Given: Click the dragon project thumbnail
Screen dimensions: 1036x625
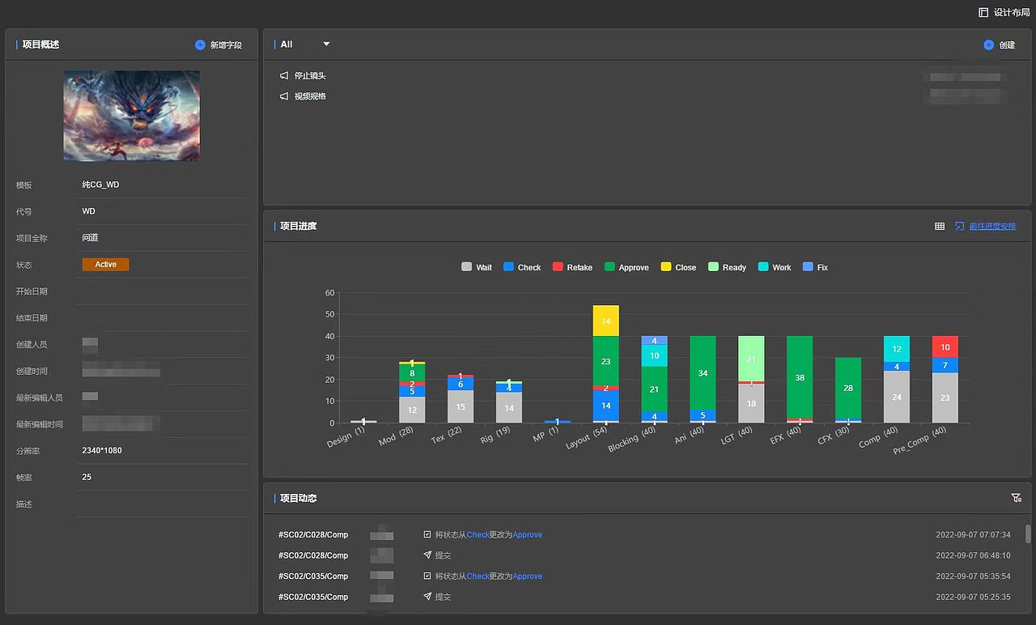Looking at the screenshot, I should coord(132,116).
